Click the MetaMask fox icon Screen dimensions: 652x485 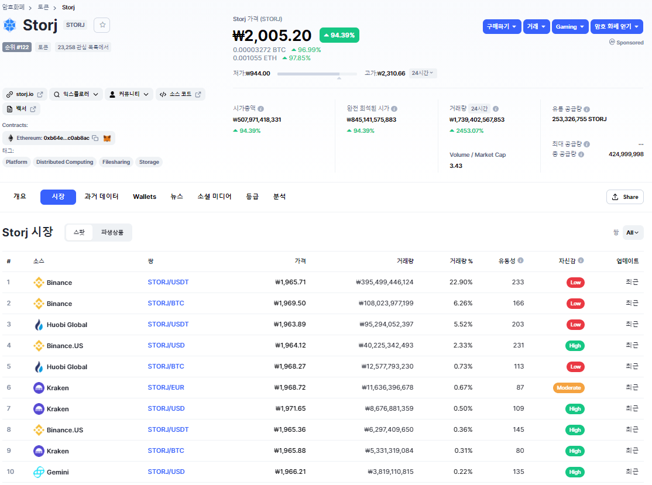coord(107,138)
